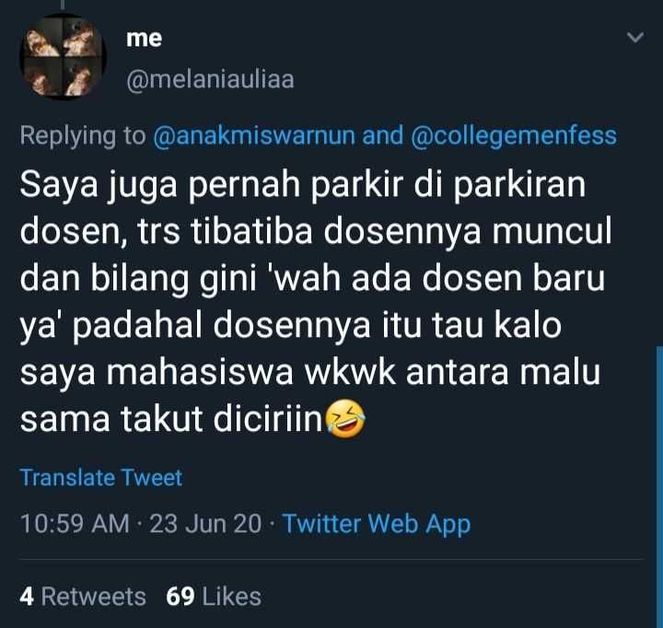Click the 10:59 AM time
The height and width of the screenshot is (628, 663).
[x=74, y=524]
